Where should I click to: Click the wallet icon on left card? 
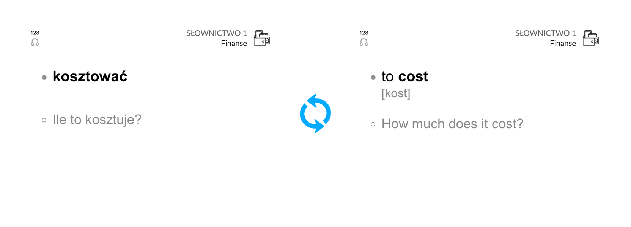coord(262,38)
